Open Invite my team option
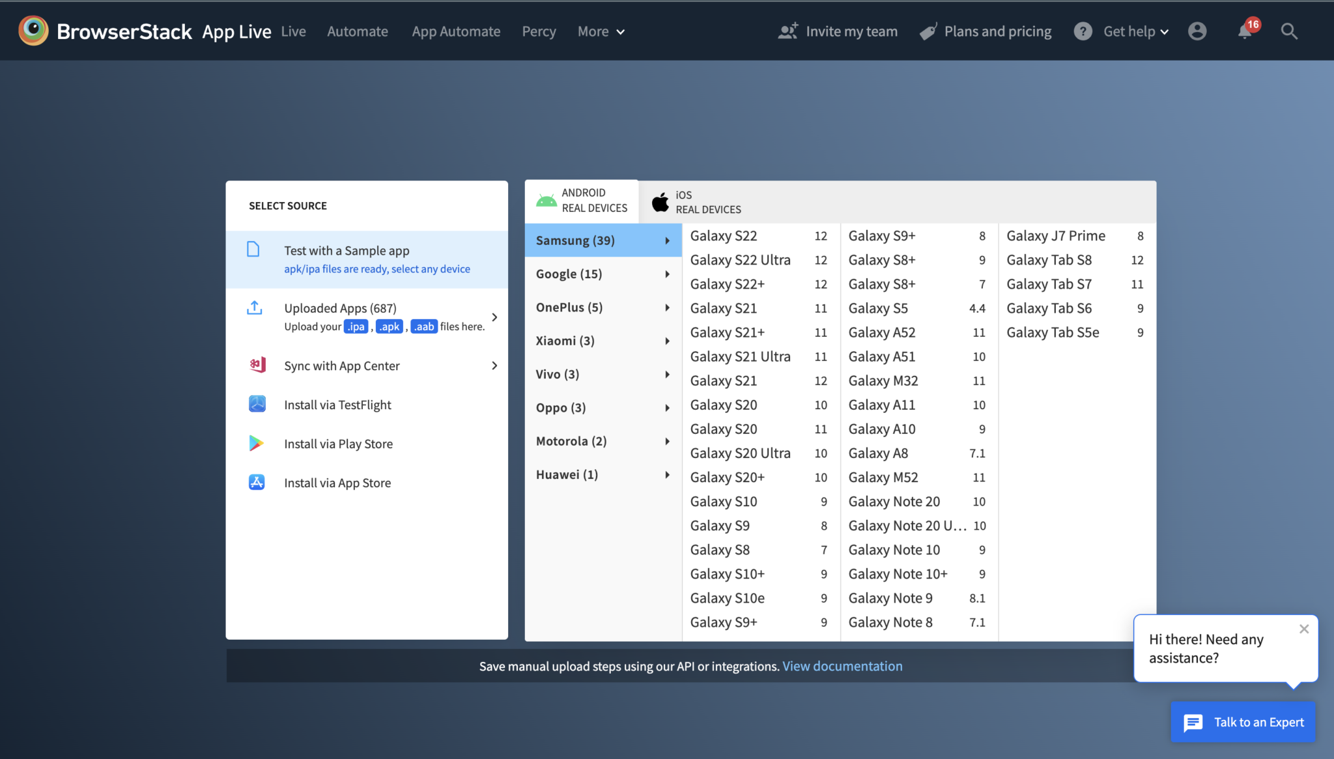This screenshot has height=759, width=1334. pos(838,31)
